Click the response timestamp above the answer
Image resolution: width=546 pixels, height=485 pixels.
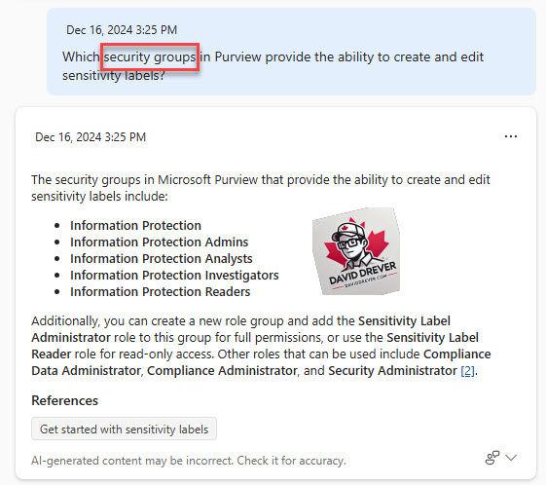(91, 137)
